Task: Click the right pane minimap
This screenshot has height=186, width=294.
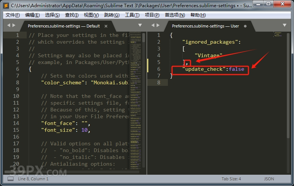Action: [278, 34]
